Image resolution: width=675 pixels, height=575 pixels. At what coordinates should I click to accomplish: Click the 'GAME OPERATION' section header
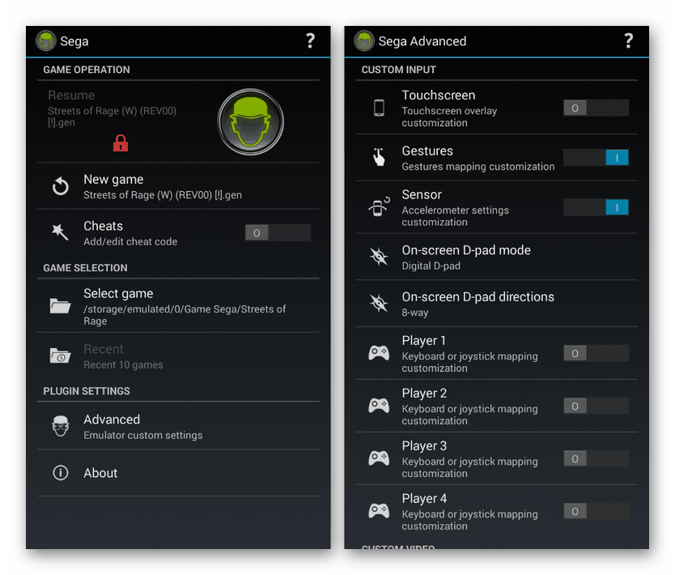tap(87, 70)
